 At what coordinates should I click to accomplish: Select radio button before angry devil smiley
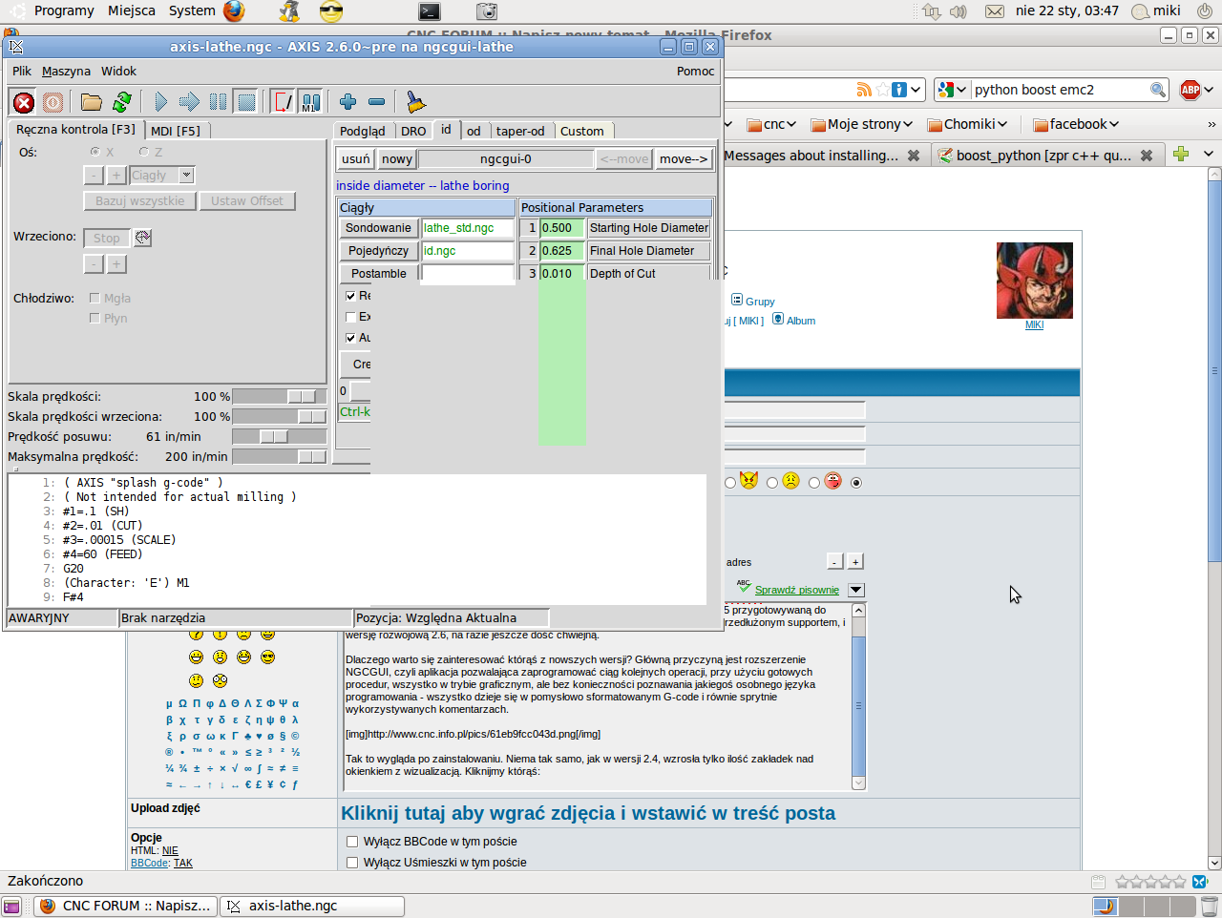point(730,483)
